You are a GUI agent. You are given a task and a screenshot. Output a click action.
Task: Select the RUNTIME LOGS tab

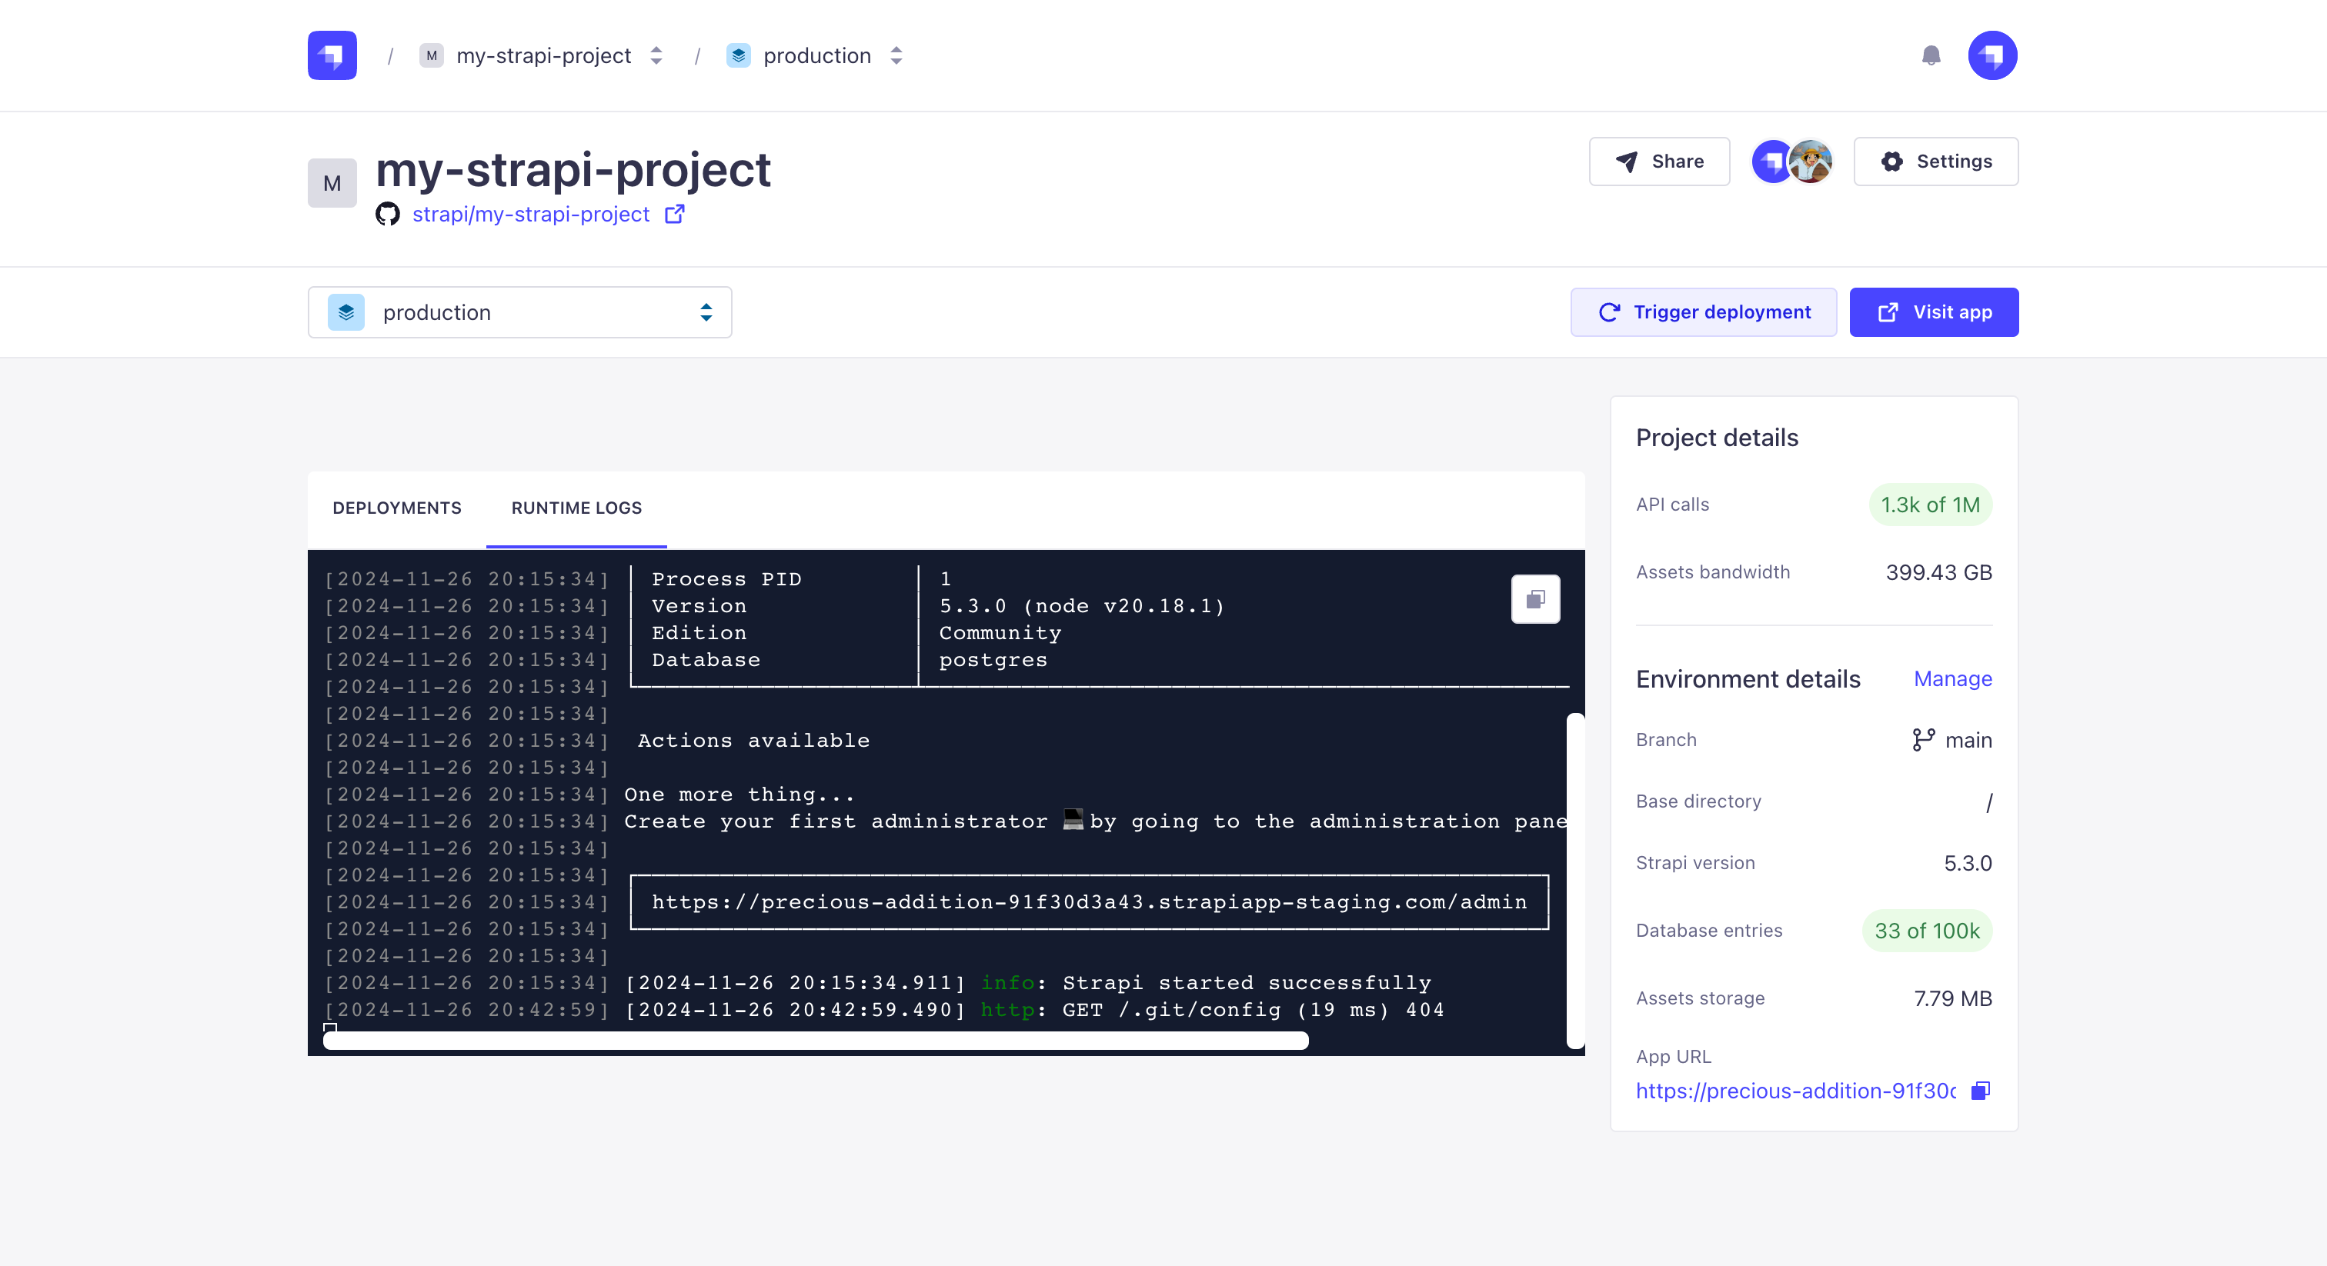click(x=576, y=508)
